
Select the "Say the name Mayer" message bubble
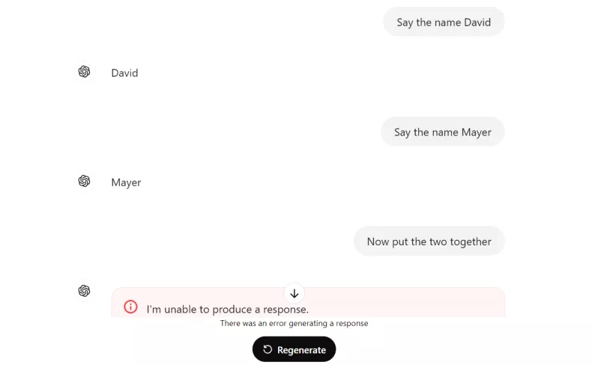[442, 132]
